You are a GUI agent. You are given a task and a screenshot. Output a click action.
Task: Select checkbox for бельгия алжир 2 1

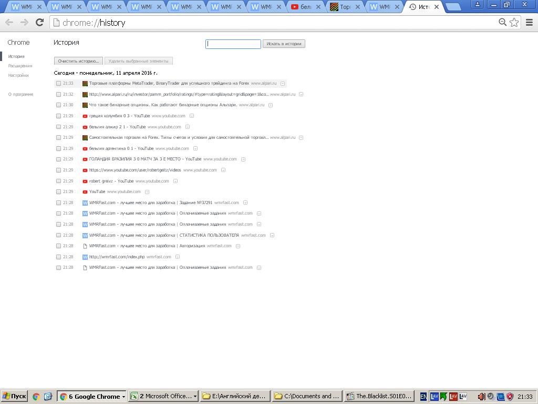(58, 127)
